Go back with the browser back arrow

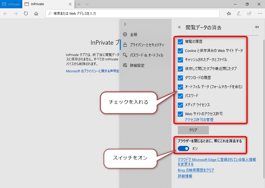coord(5,13)
